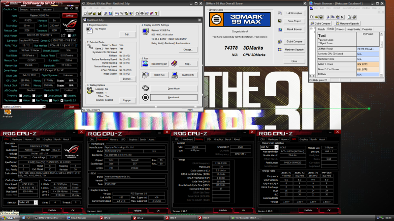394x221 pixels.
Task: Open Sensors tab in GPU-Z
Action: click(24, 9)
